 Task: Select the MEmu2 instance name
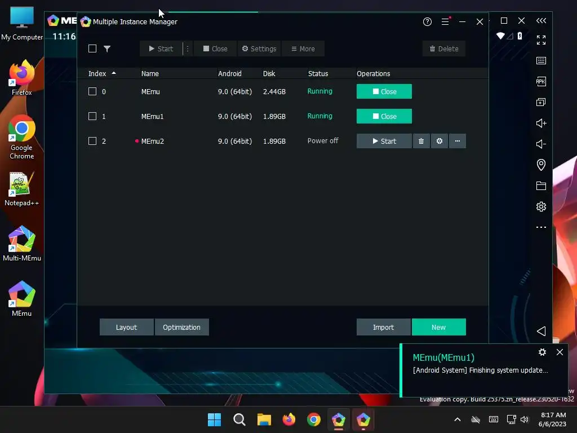pyautogui.click(x=152, y=141)
